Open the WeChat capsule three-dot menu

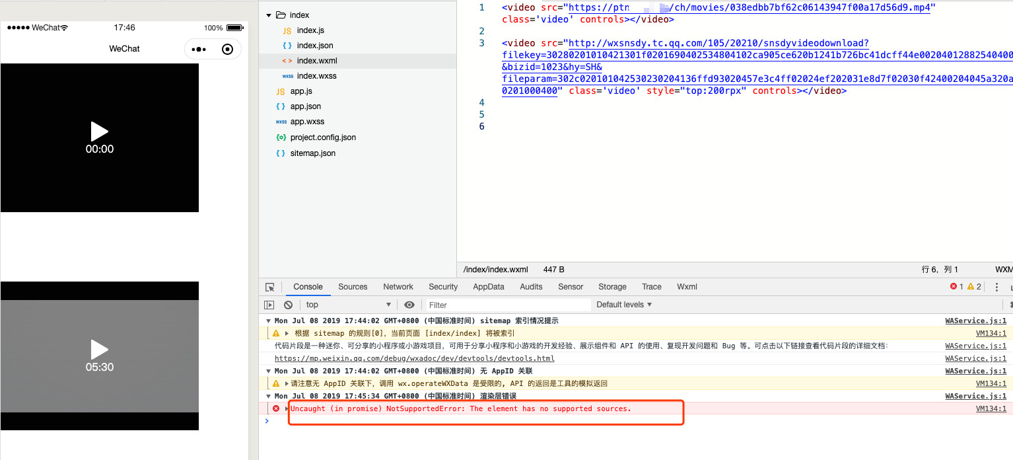199,49
